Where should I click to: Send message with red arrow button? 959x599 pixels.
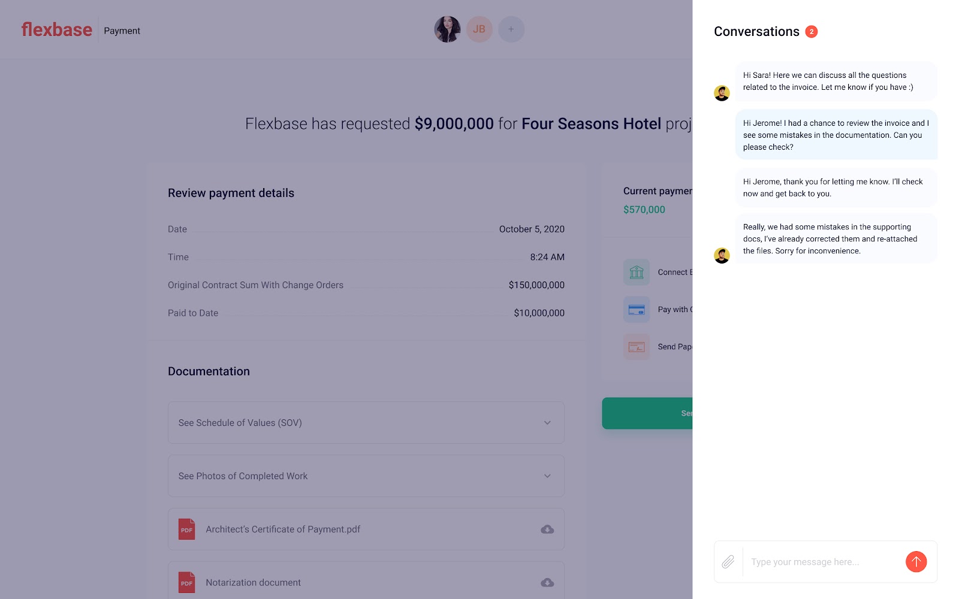[916, 562]
